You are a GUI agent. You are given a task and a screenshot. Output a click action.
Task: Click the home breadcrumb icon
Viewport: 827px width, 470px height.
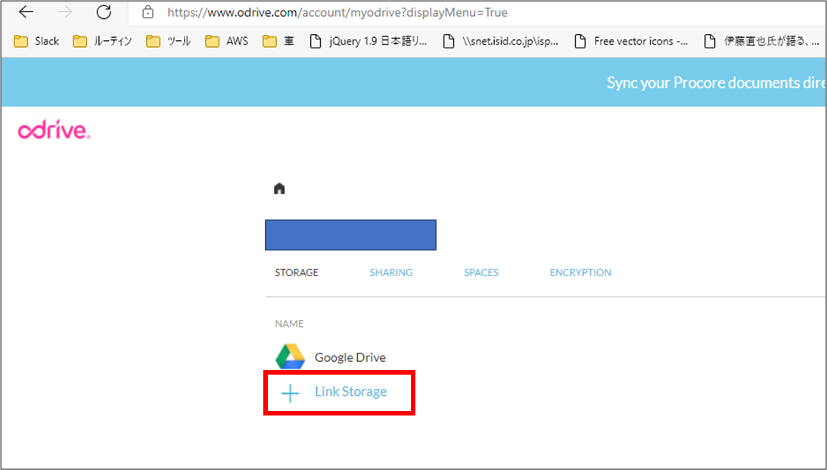pos(279,188)
